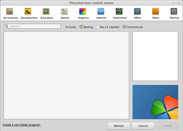Viewport: 183px width, 131px height.
Task: Browse the Games category
Action: [x=65, y=12]
